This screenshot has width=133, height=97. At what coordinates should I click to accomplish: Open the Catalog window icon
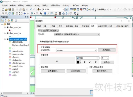click(75, 9)
